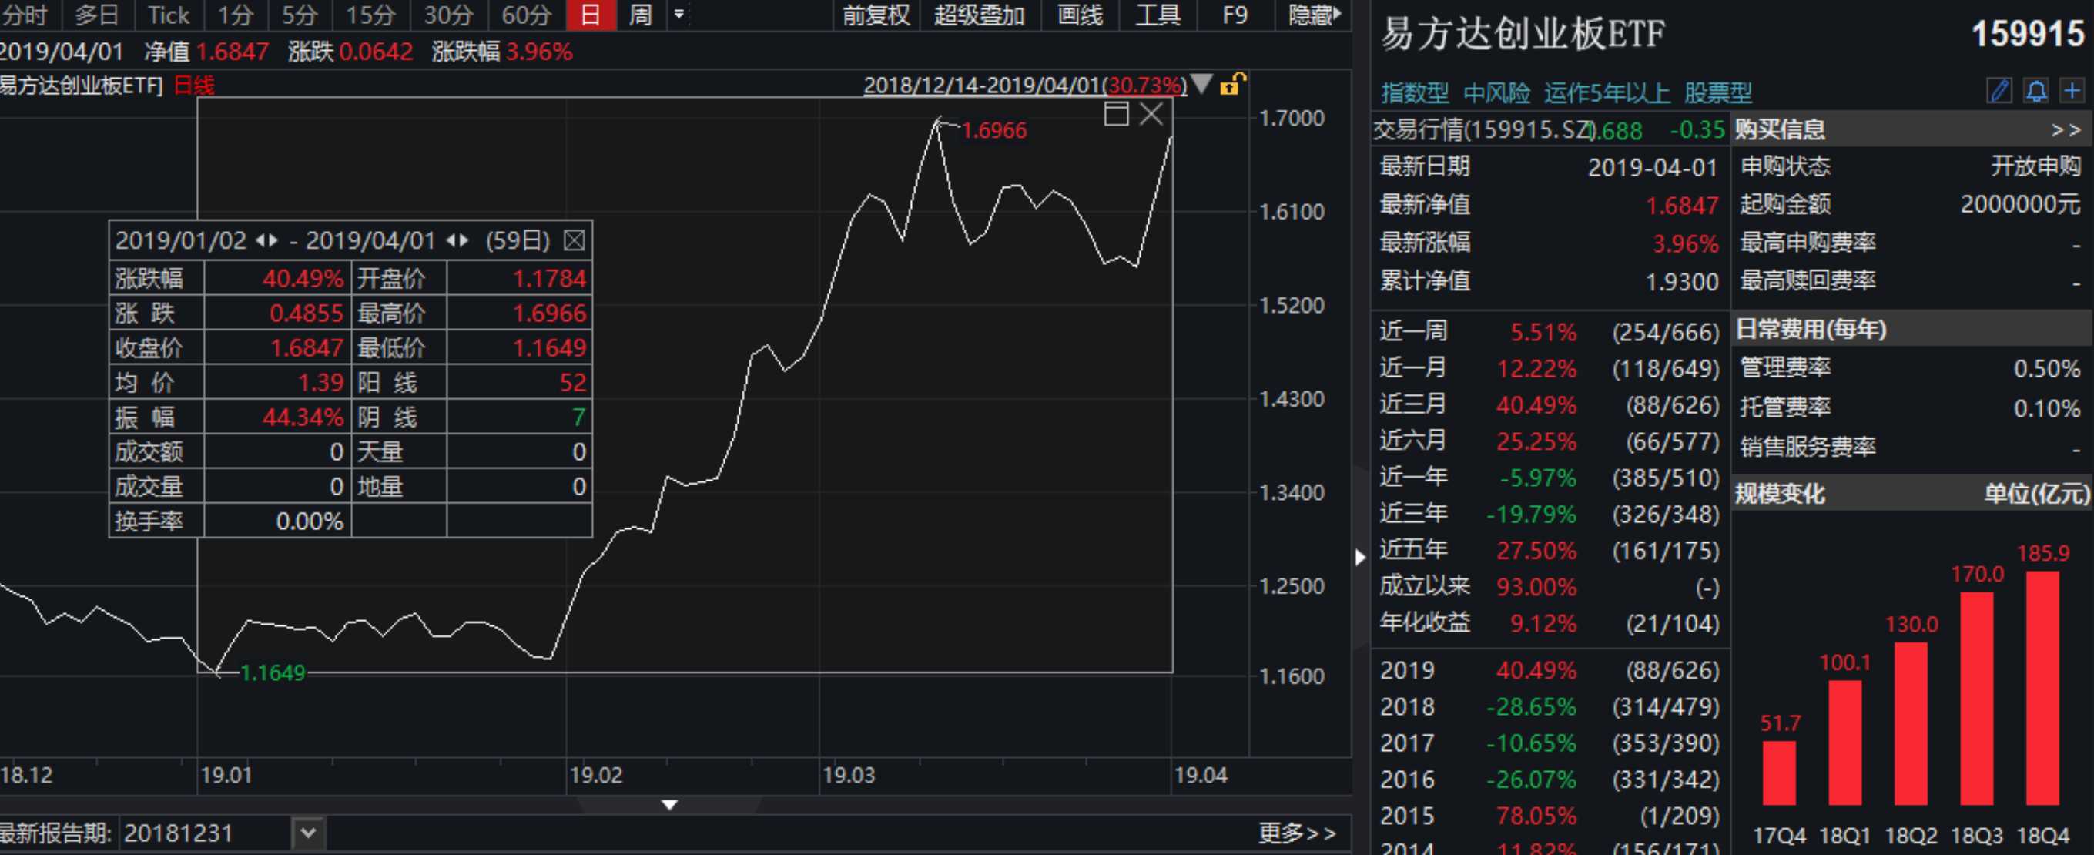Click the 18Q2 scale bar 130.0
The height and width of the screenshot is (855, 2094).
[x=1910, y=723]
